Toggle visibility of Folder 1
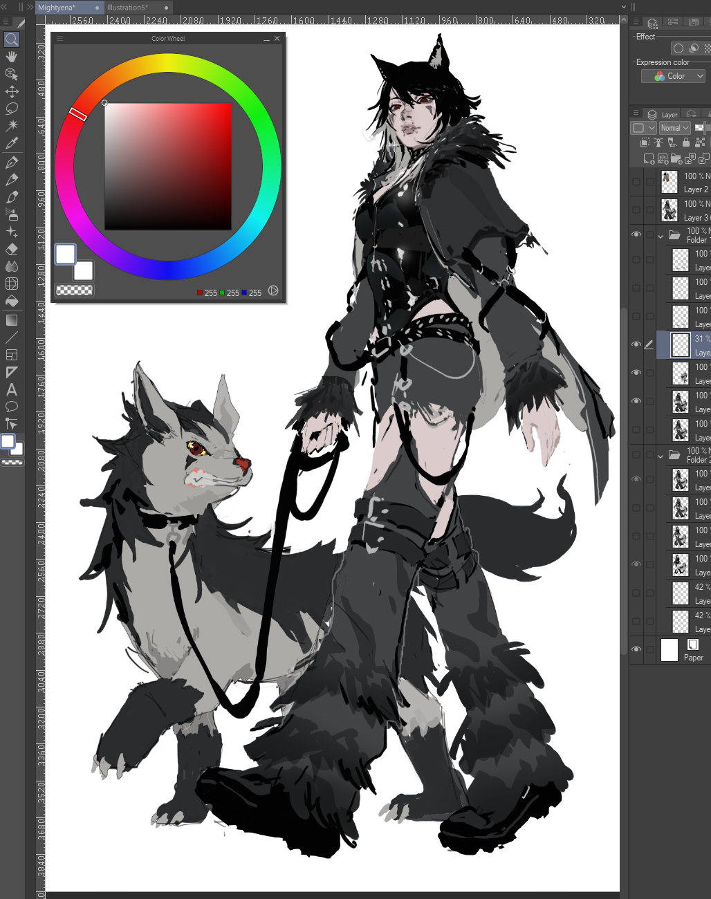Screen dimensions: 711x899 [636, 235]
